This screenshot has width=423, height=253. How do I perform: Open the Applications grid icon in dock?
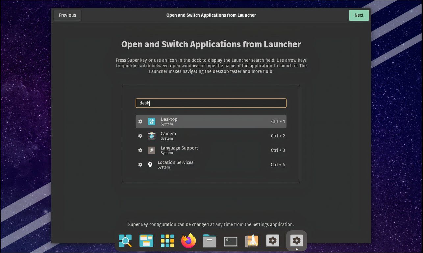click(167, 241)
